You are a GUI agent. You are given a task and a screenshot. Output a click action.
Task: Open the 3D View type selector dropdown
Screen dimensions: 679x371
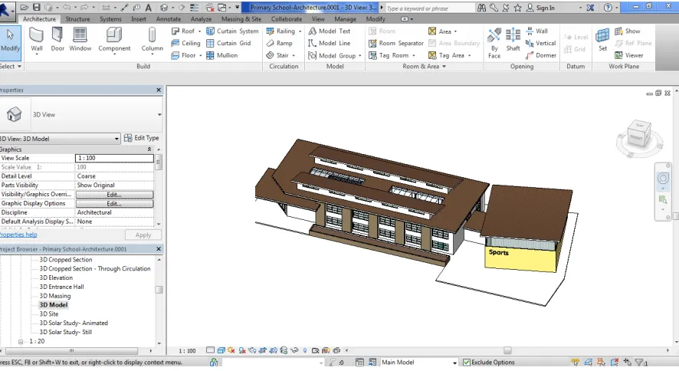159,115
